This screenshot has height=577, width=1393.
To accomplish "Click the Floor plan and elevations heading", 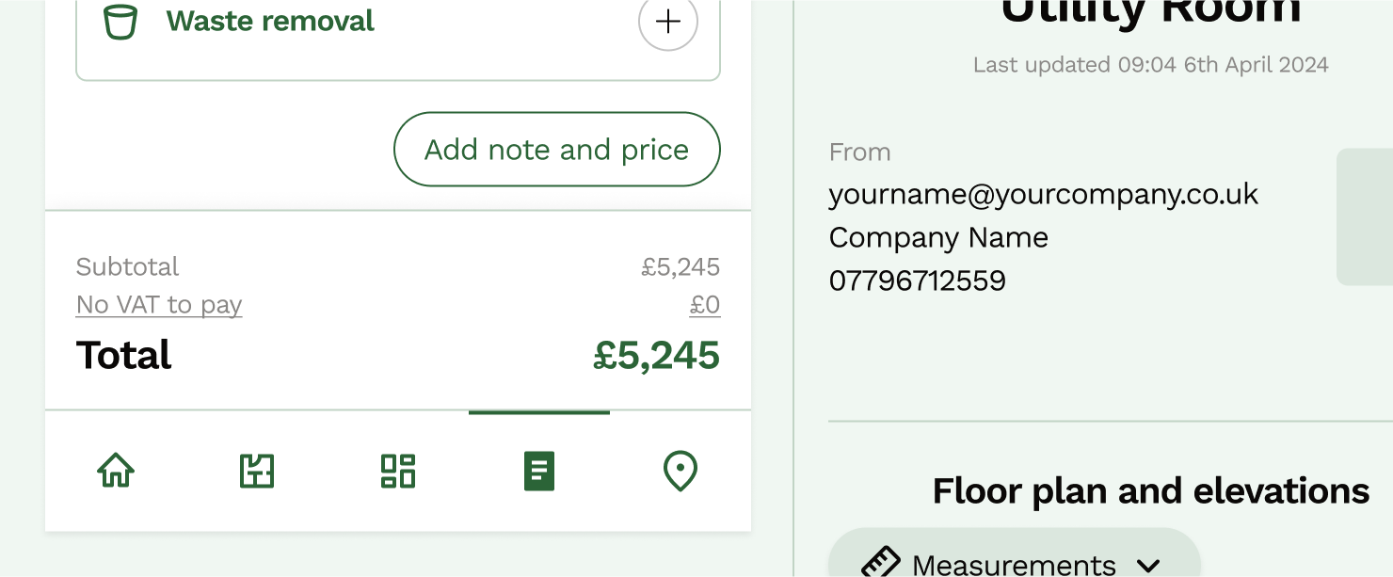I will point(1150,491).
